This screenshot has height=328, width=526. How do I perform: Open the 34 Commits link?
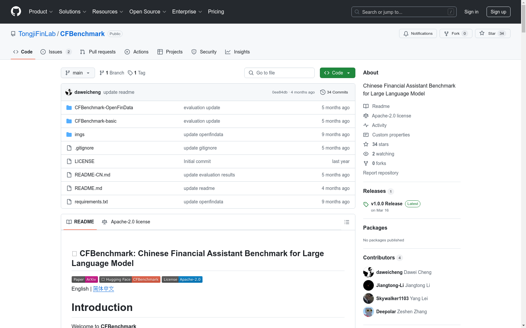334,92
